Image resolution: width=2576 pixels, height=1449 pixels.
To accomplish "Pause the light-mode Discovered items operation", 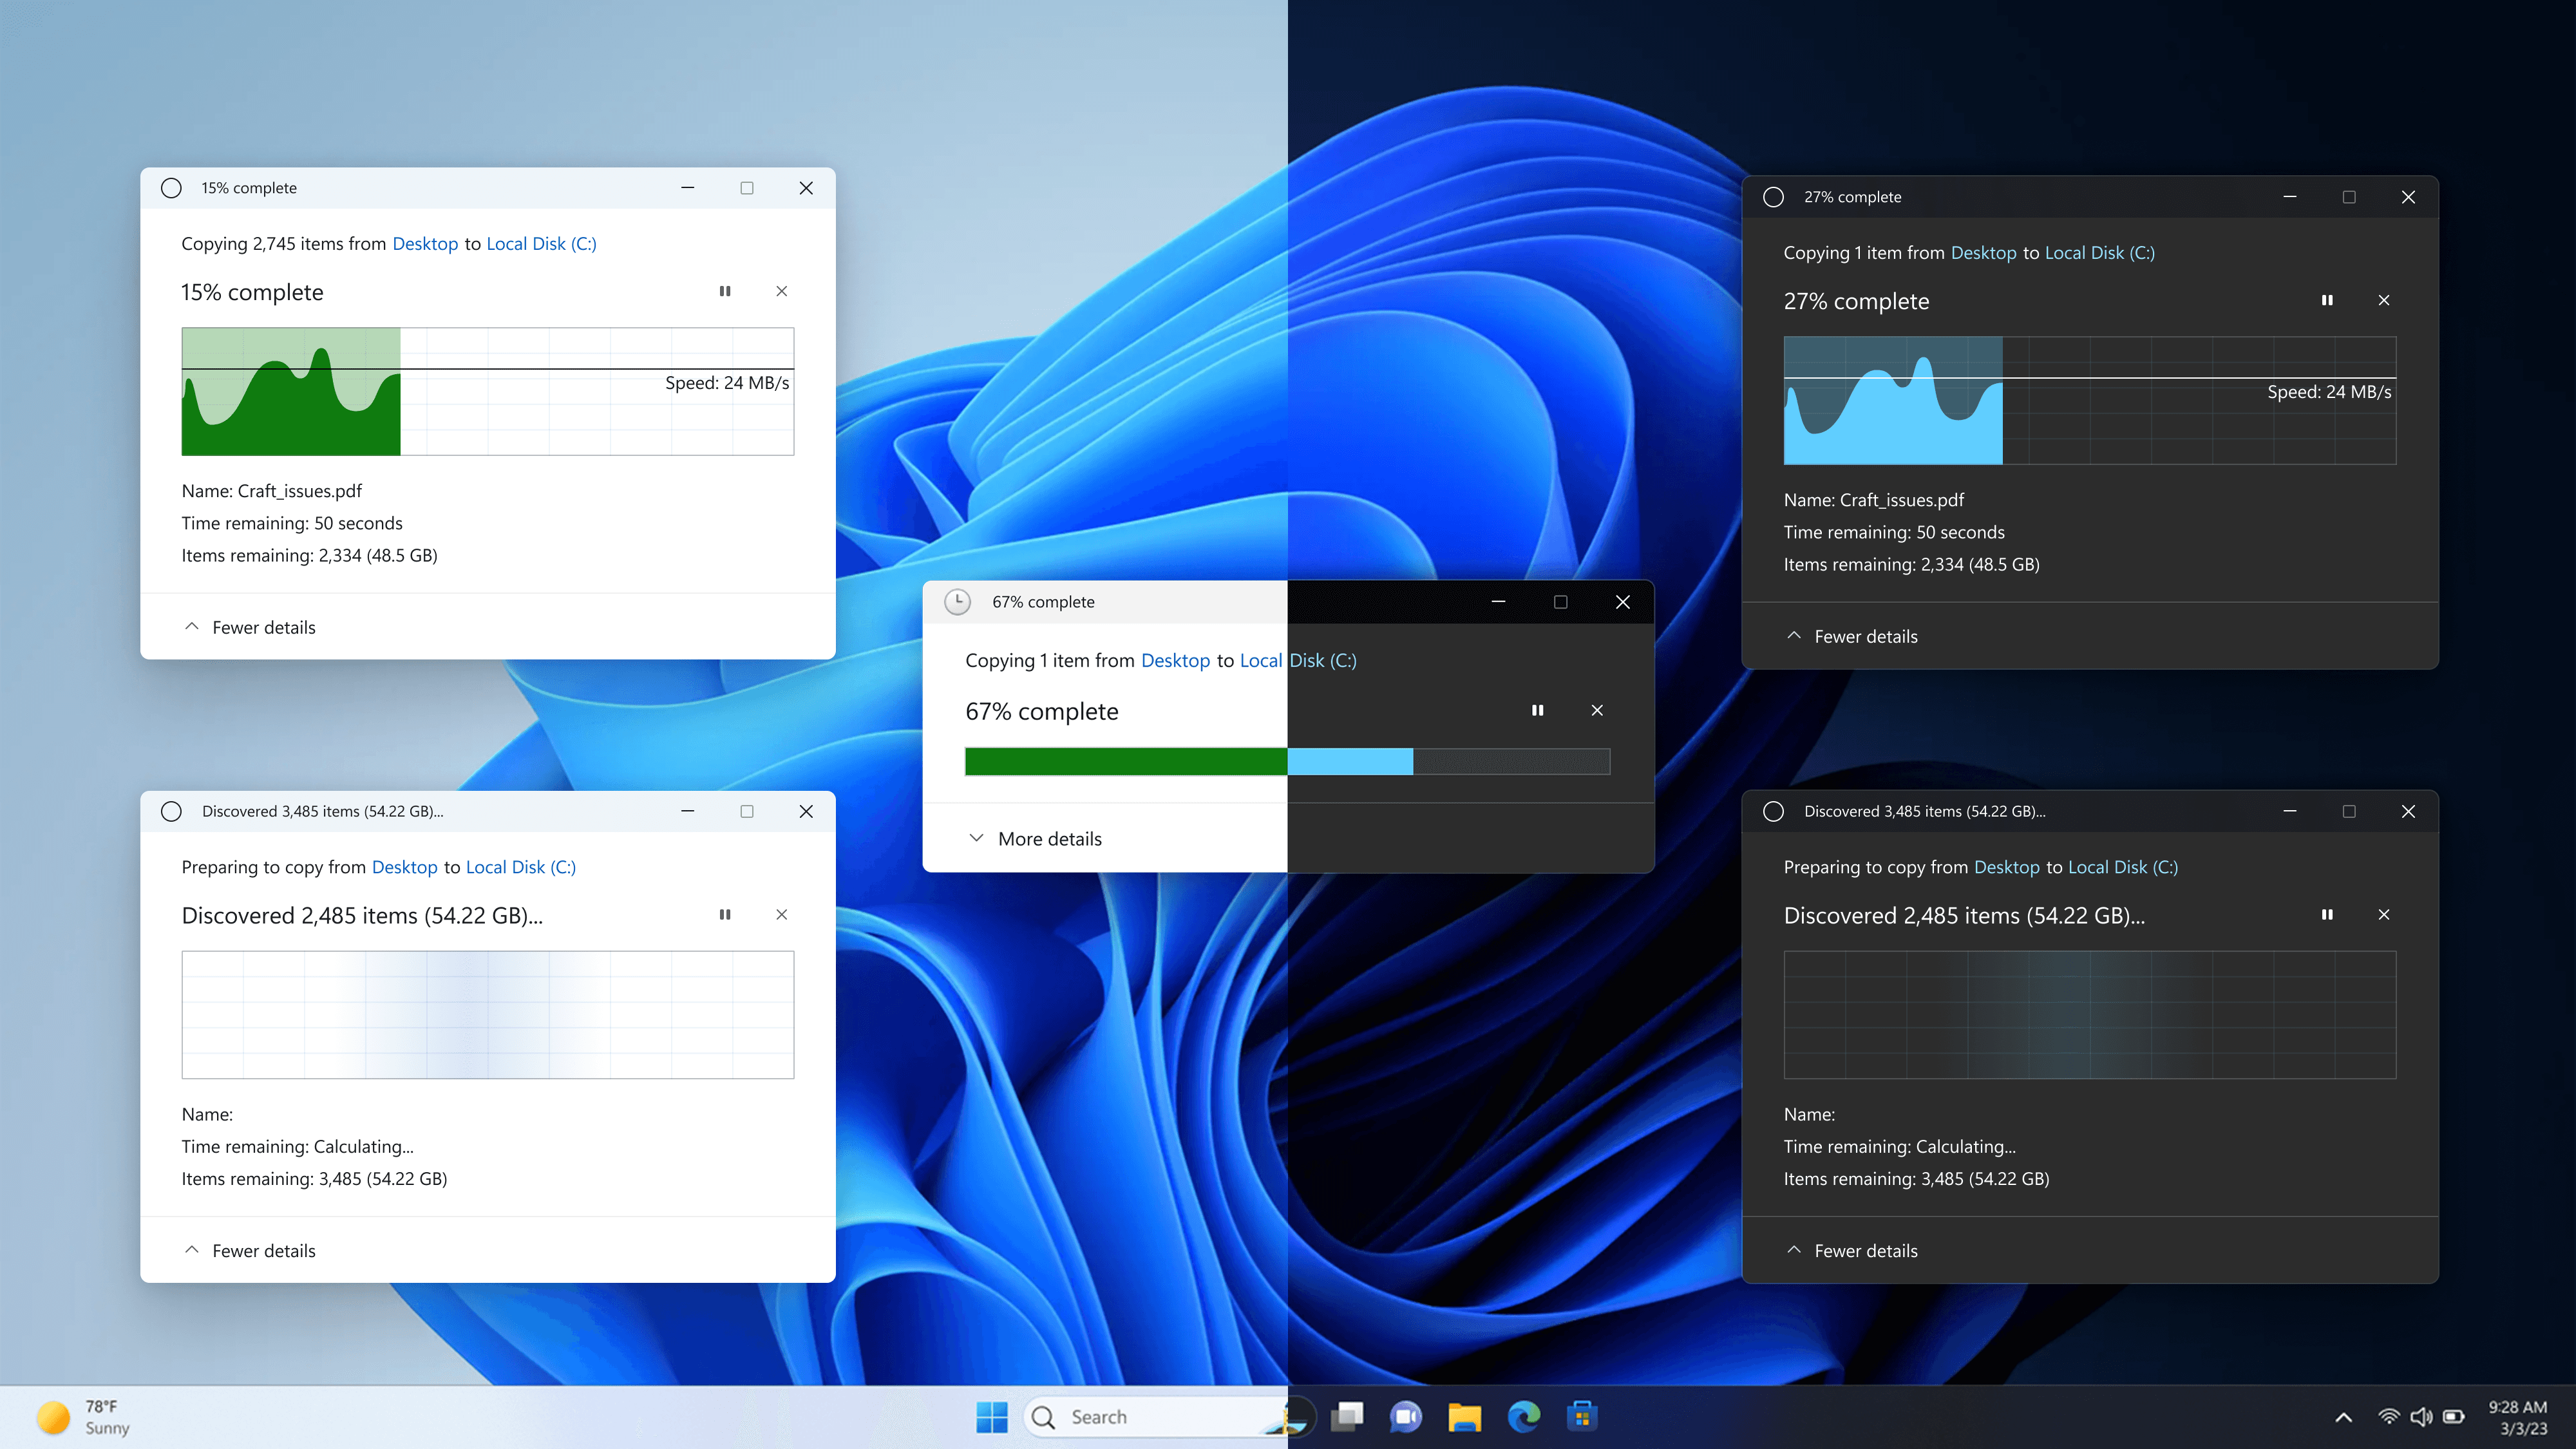I will coord(725,914).
